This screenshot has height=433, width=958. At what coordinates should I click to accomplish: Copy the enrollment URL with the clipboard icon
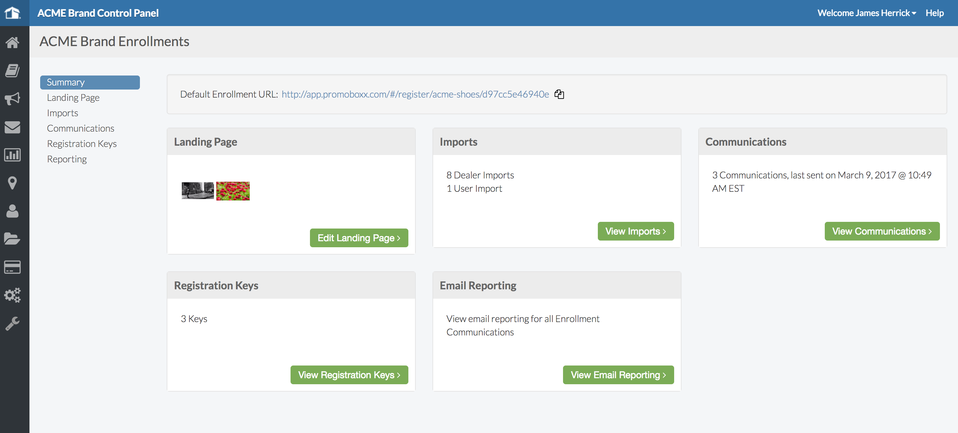(x=559, y=94)
